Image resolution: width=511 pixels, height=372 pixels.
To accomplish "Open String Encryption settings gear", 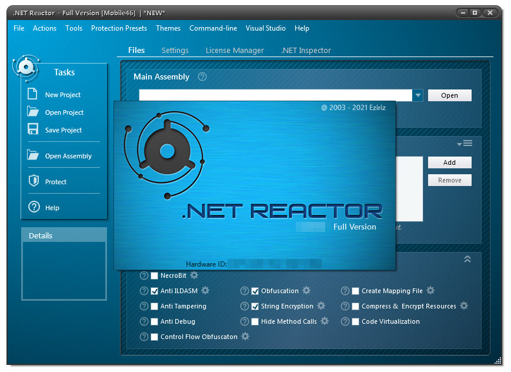I will click(321, 305).
